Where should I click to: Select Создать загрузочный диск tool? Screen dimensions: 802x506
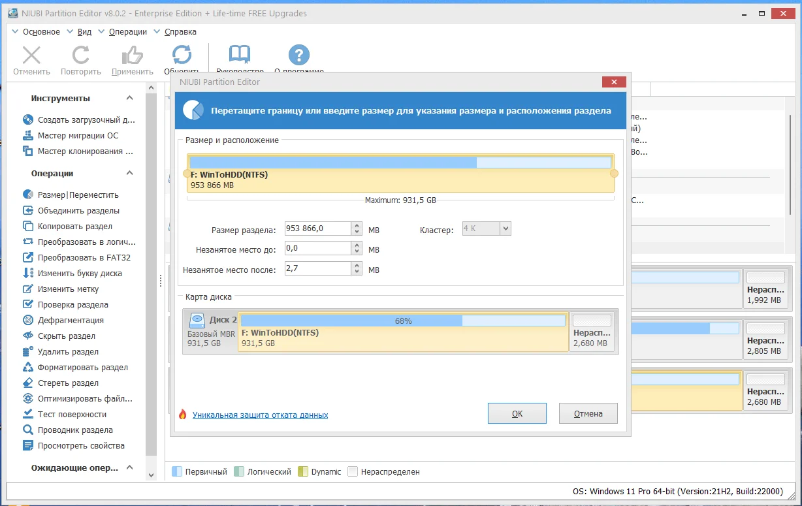[x=79, y=120]
